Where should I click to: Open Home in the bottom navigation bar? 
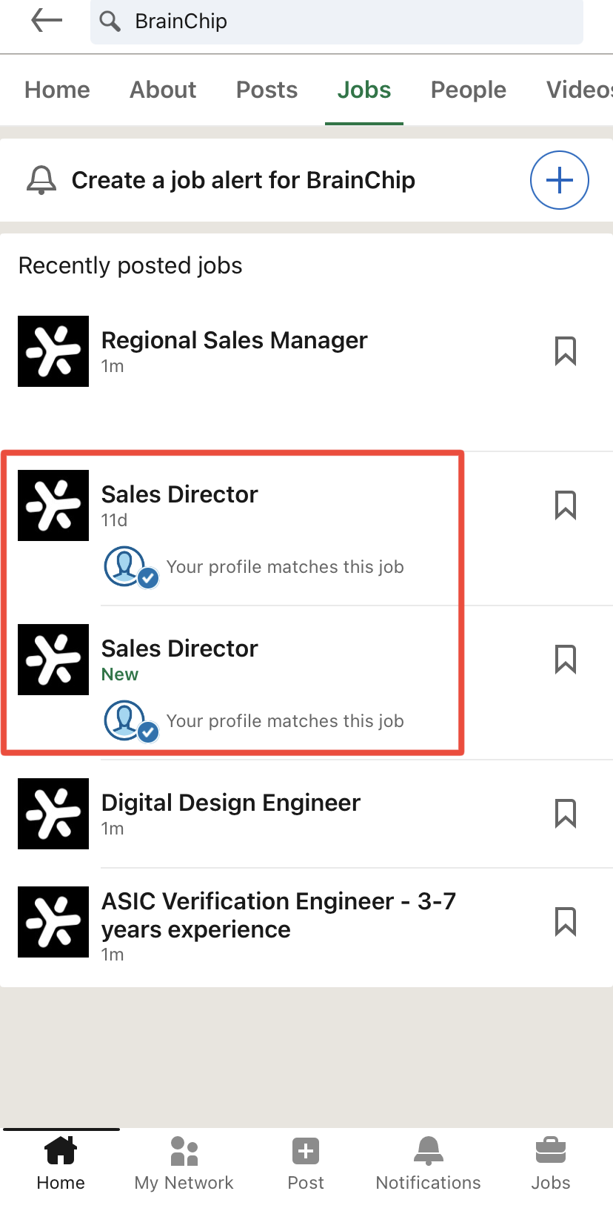coord(61,1164)
